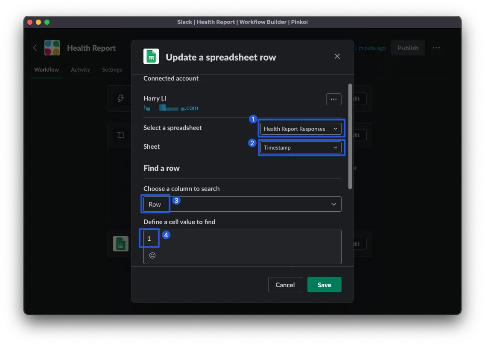Open the column to search dropdown showing Row
This screenshot has width=485, height=346.
(242, 204)
